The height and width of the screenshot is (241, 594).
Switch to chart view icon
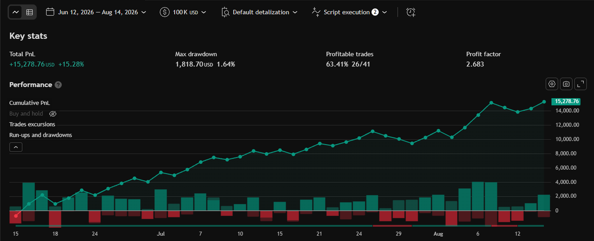(15, 12)
